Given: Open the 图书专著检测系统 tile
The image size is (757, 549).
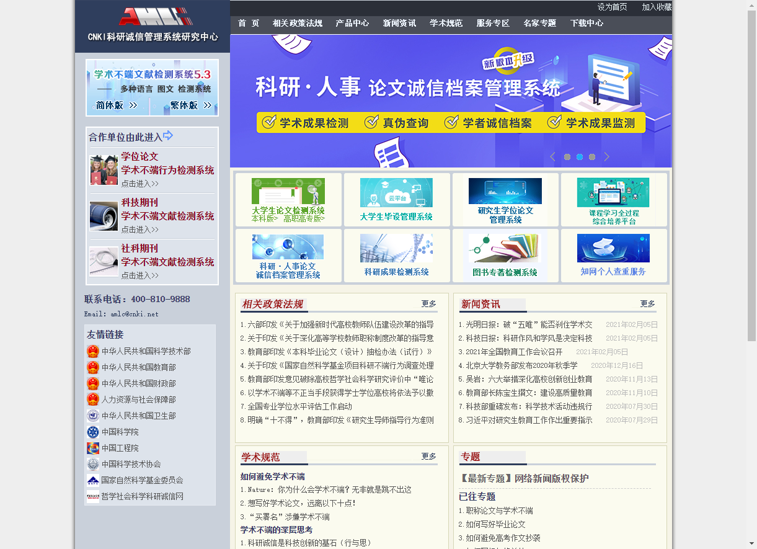Looking at the screenshot, I should pos(505,256).
